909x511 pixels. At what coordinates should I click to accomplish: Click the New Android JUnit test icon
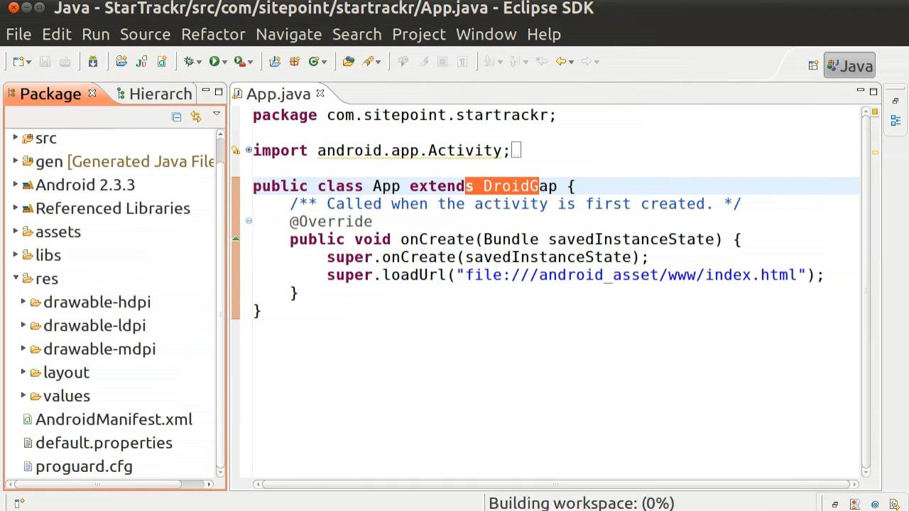[x=141, y=62]
